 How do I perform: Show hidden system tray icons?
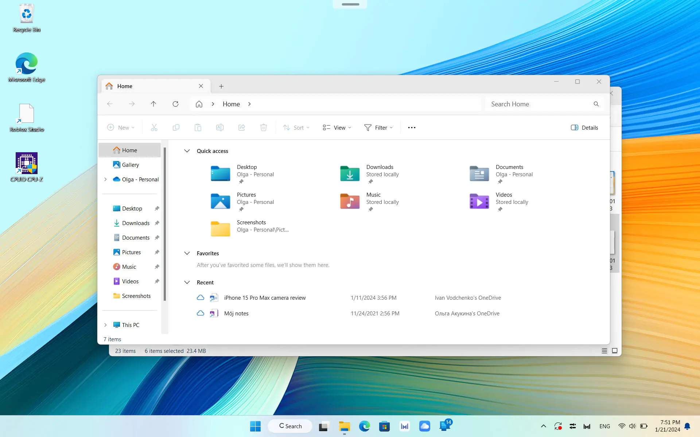point(543,426)
